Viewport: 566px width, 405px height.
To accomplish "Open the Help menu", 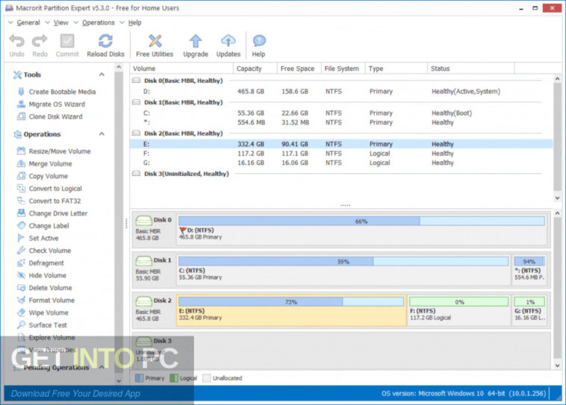I will (134, 22).
